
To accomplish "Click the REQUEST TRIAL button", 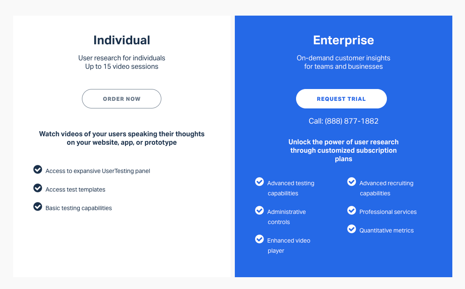I will point(341,99).
